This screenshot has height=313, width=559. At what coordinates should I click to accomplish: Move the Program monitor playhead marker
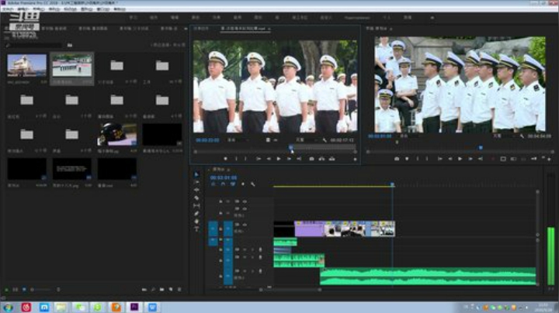click(481, 147)
